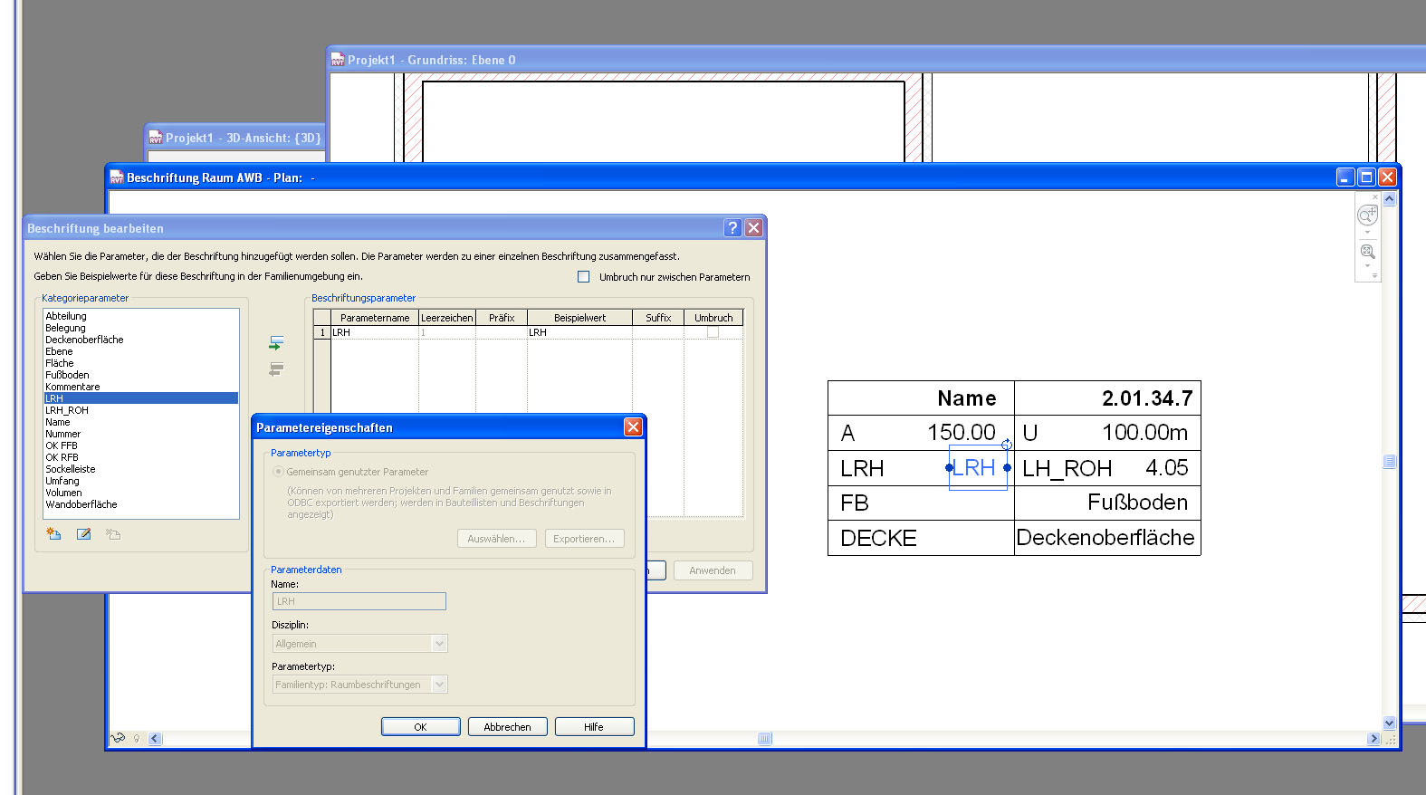The image size is (1426, 795).
Task: Click the horizontal scrollbar right arrow in plan view
Action: pyautogui.click(x=1374, y=739)
